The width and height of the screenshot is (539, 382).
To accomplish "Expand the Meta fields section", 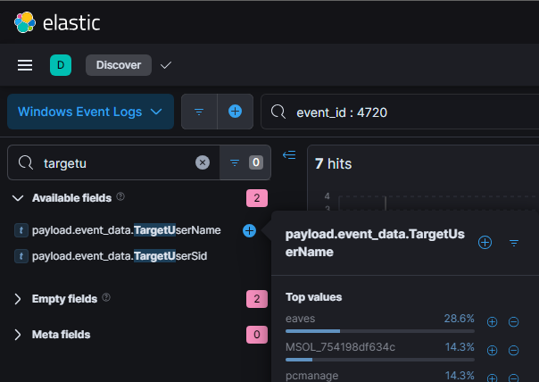I will click(x=18, y=335).
